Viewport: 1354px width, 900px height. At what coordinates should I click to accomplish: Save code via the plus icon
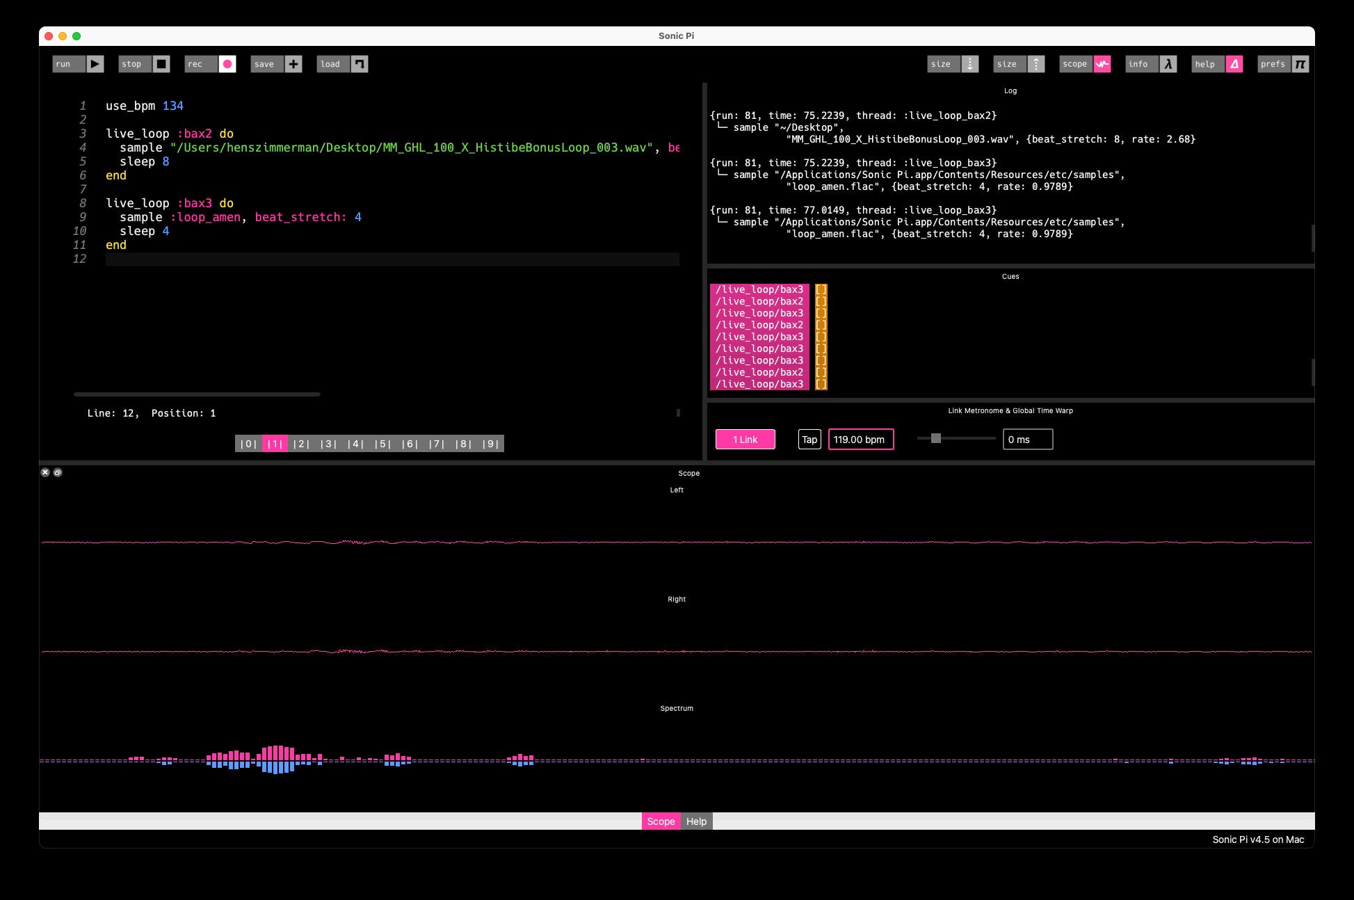[x=293, y=64]
